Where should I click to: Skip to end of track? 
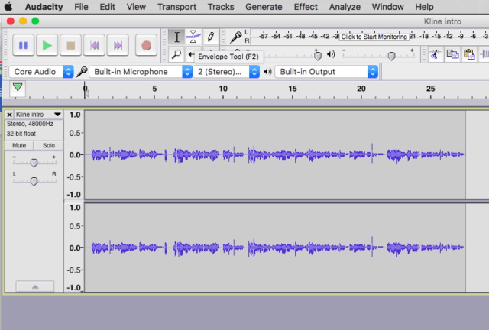[118, 46]
